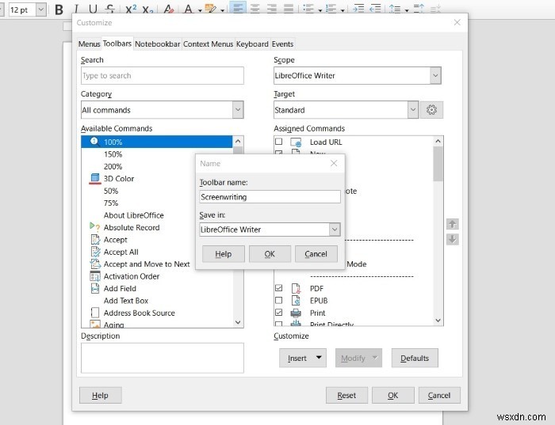Screen dimensions: 555x425
Task: Move assigned command up with arrow
Action: click(x=453, y=224)
